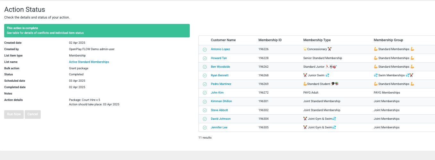
Task: Click the Membership Group column header
Action: (388, 40)
